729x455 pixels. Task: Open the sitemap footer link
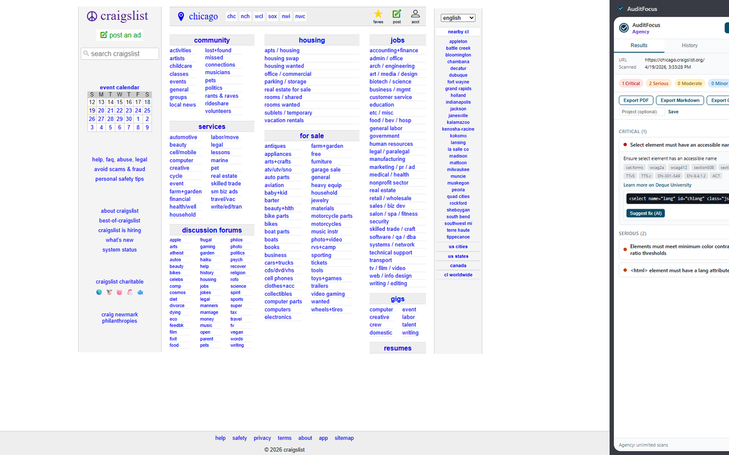pyautogui.click(x=344, y=439)
